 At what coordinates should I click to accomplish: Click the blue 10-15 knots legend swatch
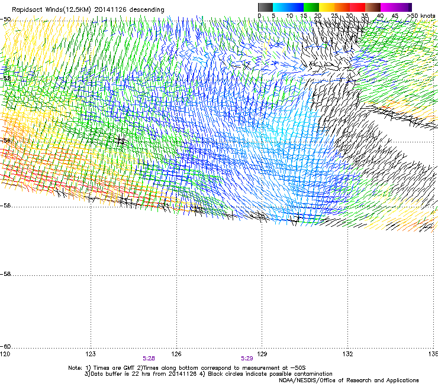(296, 7)
